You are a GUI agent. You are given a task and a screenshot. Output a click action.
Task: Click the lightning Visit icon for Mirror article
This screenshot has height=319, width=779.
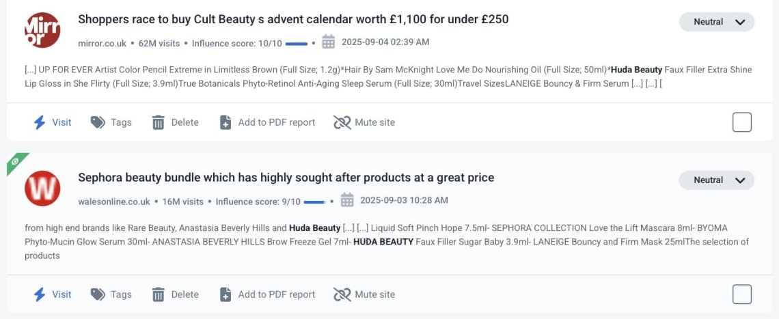pos(40,122)
